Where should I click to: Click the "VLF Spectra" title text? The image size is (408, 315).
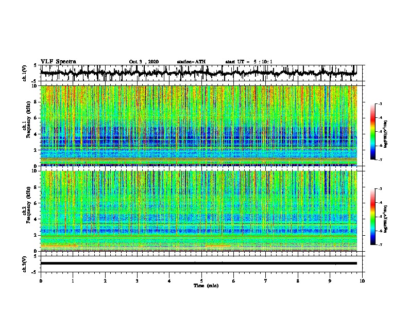click(58, 62)
